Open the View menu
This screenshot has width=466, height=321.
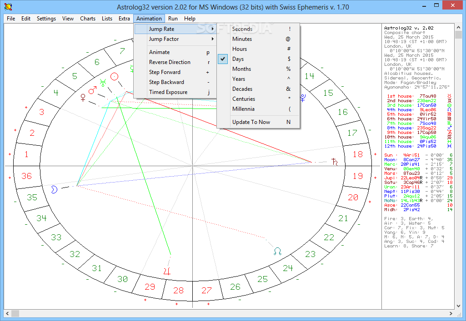(68, 19)
